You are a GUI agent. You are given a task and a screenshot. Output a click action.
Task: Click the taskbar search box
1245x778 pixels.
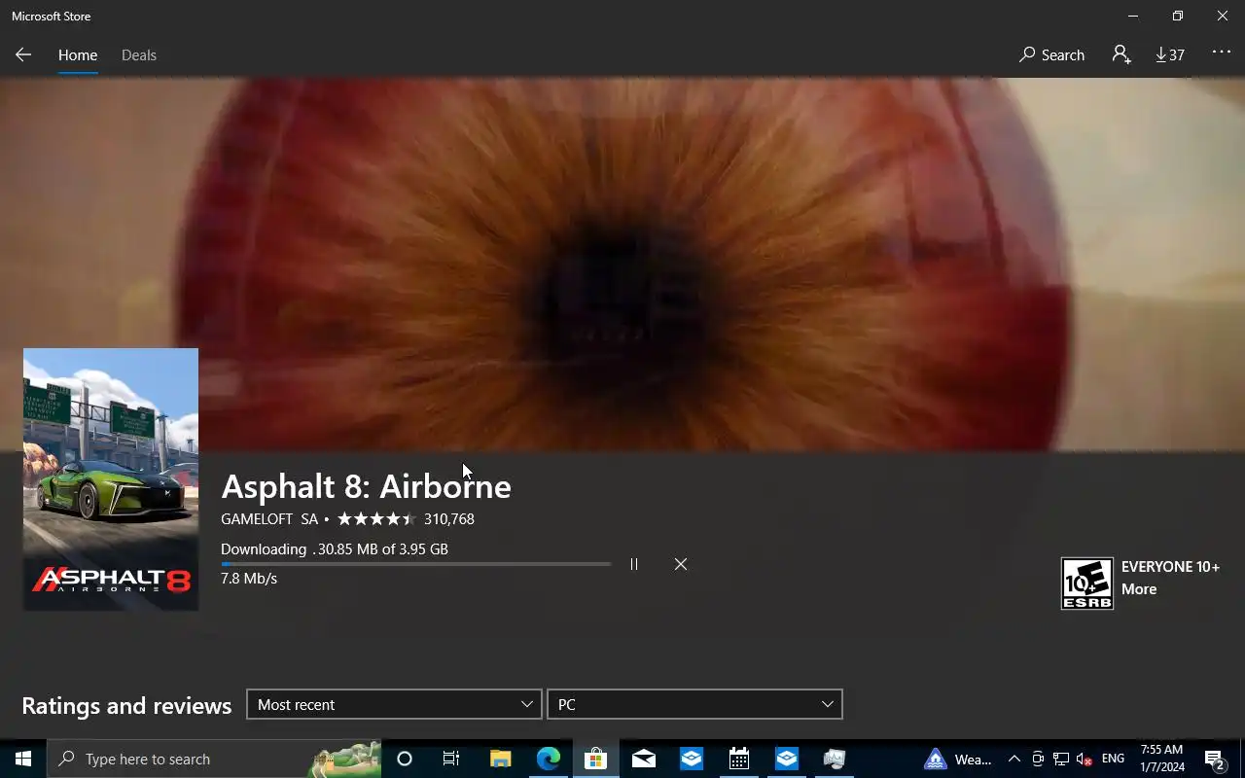click(x=214, y=759)
